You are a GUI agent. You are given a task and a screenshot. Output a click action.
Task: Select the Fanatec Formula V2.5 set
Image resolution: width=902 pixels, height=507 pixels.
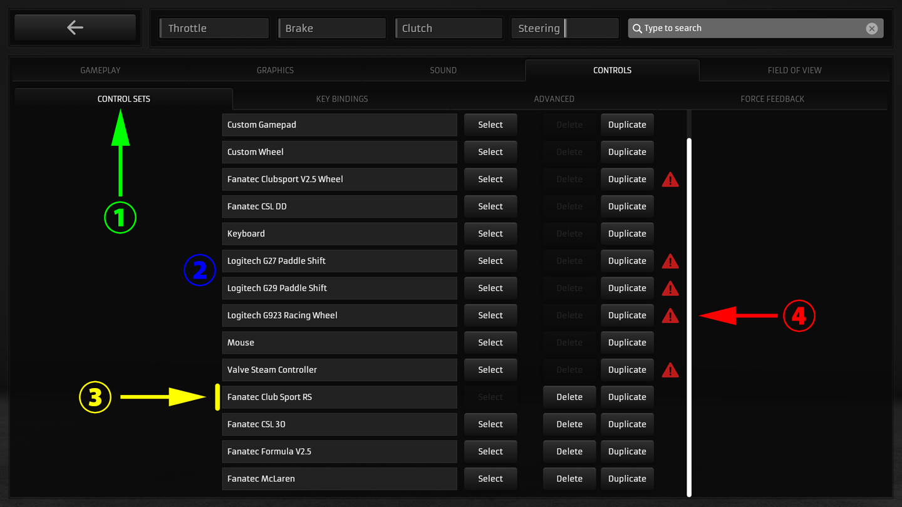point(490,451)
